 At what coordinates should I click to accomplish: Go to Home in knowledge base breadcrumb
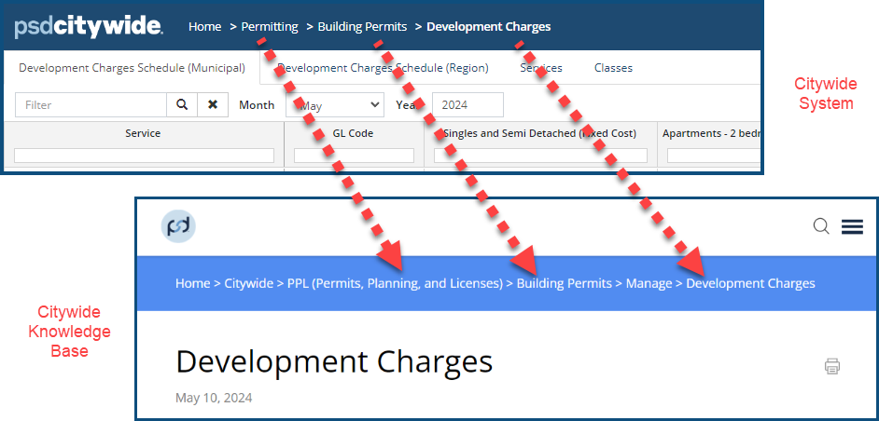pos(192,283)
